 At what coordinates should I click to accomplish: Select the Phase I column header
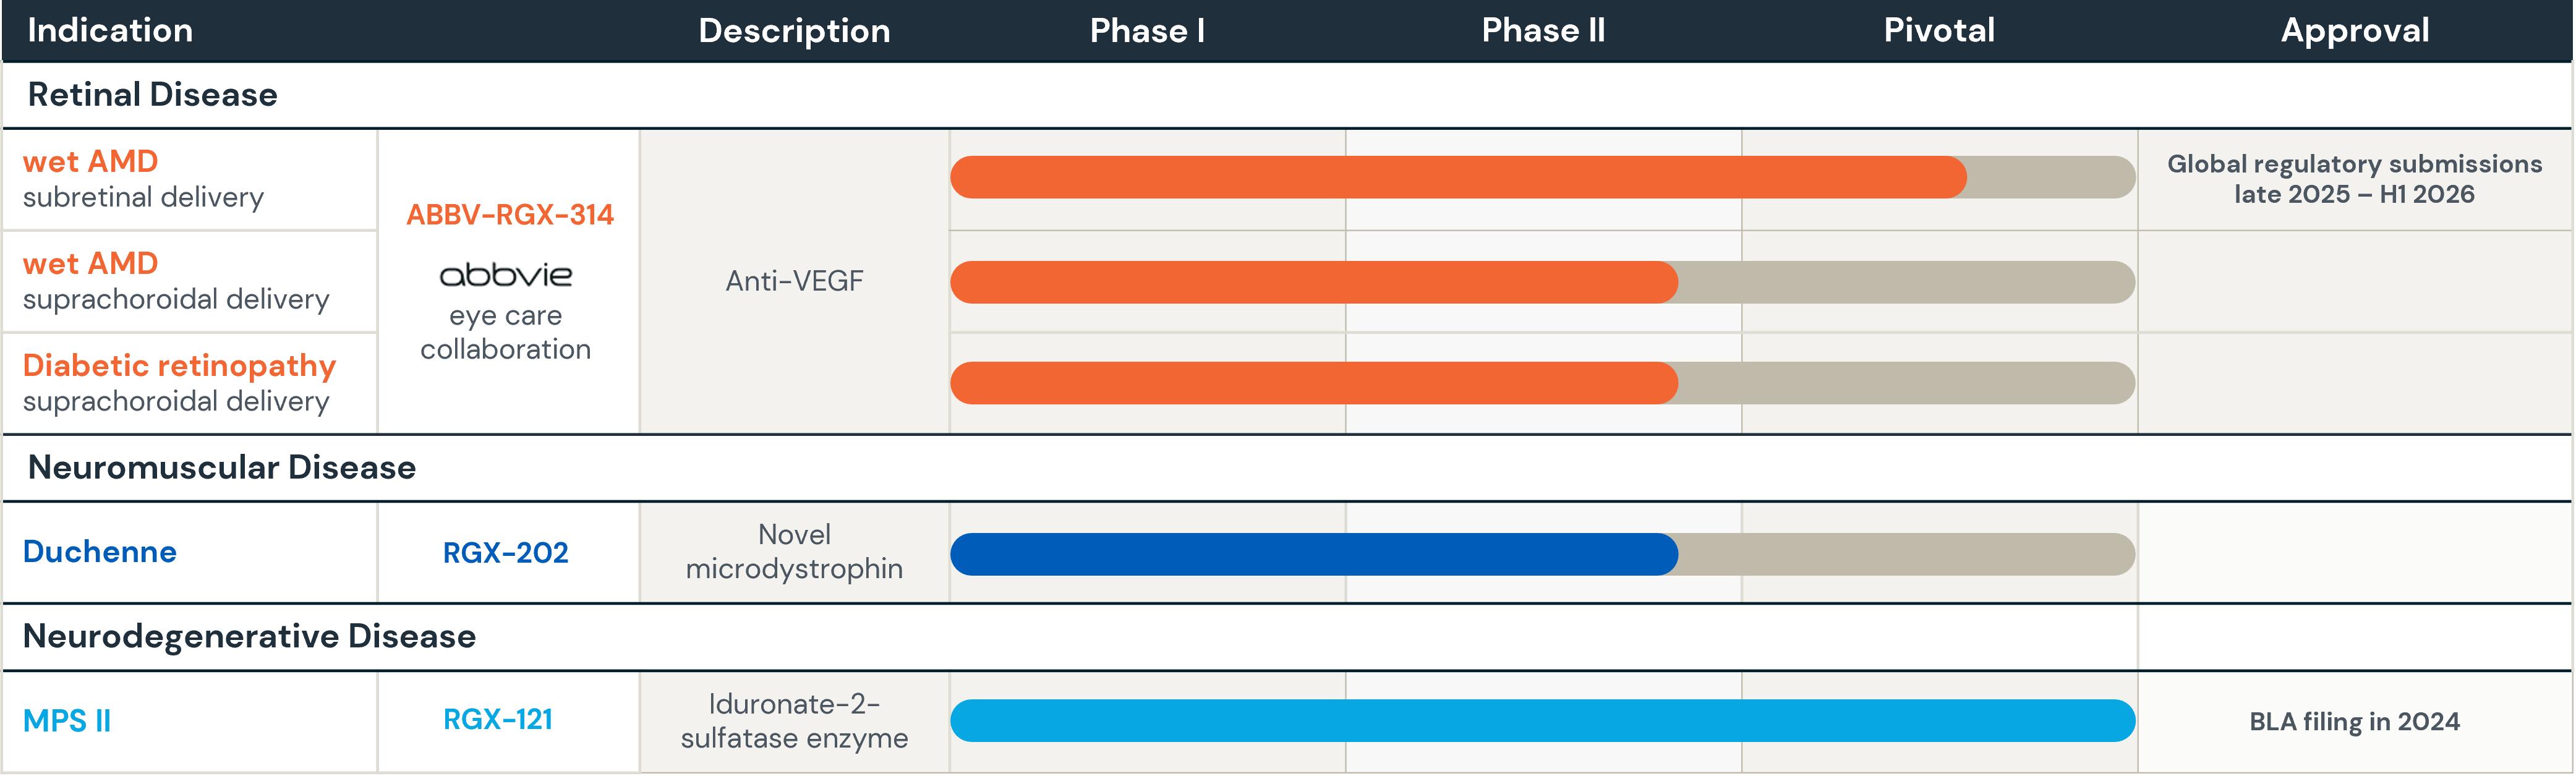click(1147, 31)
